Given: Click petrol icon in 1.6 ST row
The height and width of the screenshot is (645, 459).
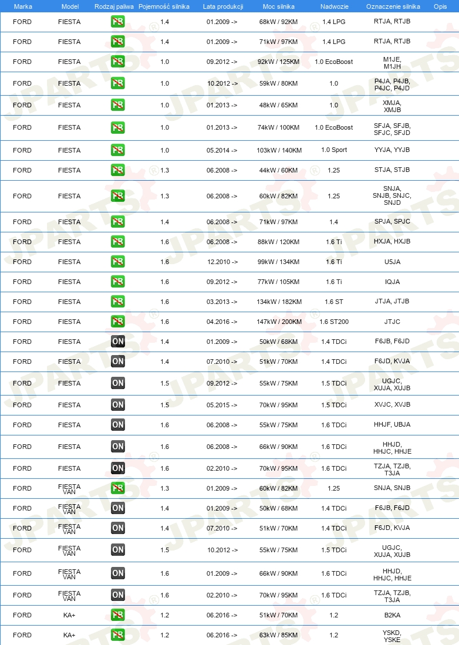Looking at the screenshot, I should [117, 302].
